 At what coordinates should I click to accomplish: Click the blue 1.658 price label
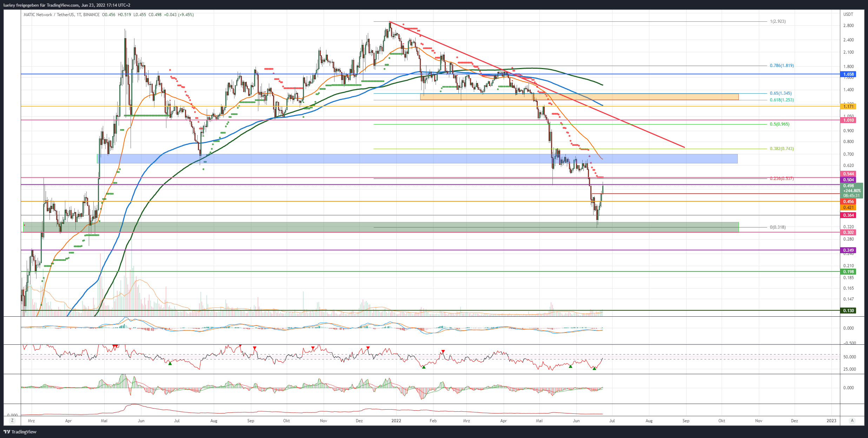coord(849,74)
